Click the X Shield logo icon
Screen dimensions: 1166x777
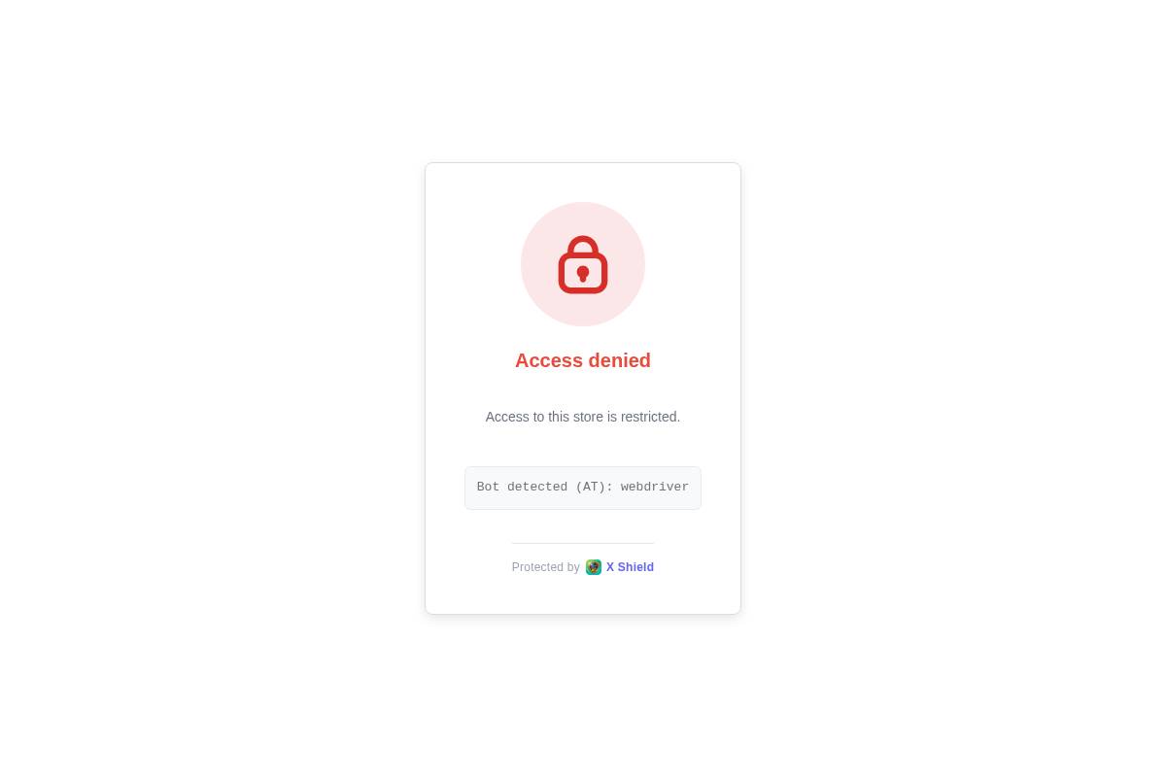click(x=594, y=567)
